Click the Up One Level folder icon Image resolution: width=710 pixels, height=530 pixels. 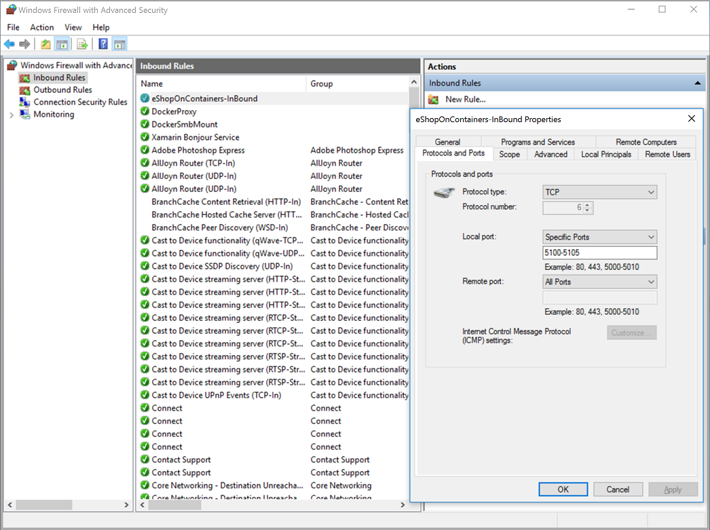[x=45, y=44]
